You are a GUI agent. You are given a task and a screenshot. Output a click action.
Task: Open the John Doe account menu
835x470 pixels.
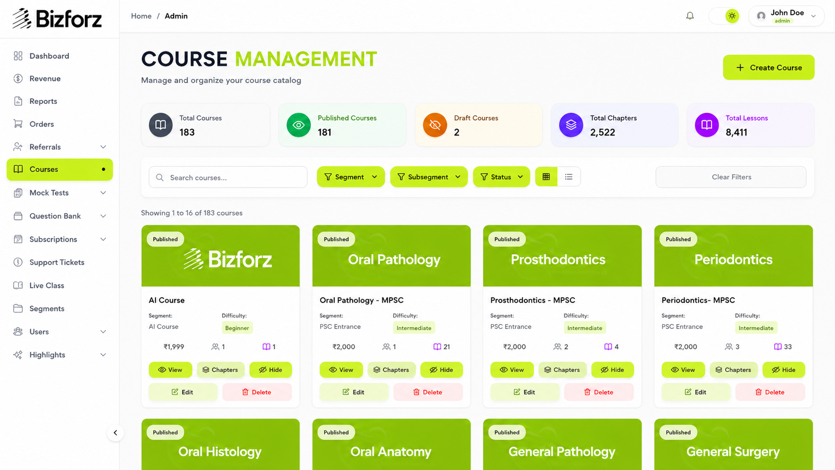(786, 16)
